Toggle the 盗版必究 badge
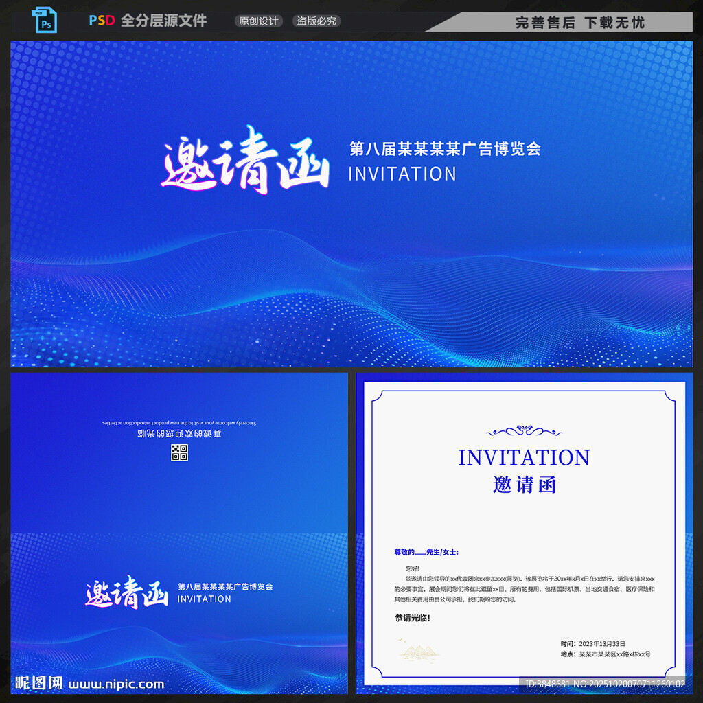The height and width of the screenshot is (703, 703). [x=316, y=21]
